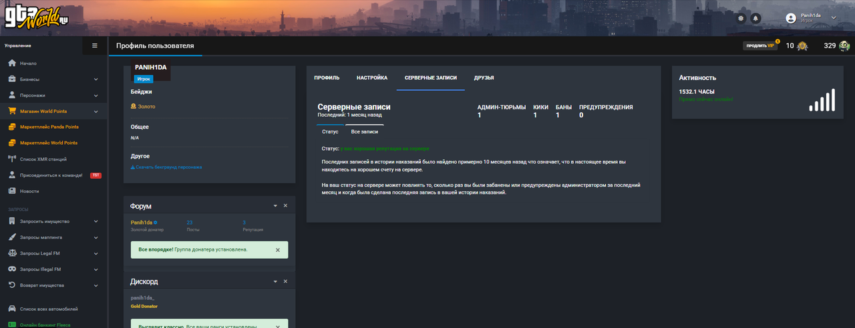Expand the Возврат имущества submenu chevron
Screen dimensions: 855x328
(96, 285)
